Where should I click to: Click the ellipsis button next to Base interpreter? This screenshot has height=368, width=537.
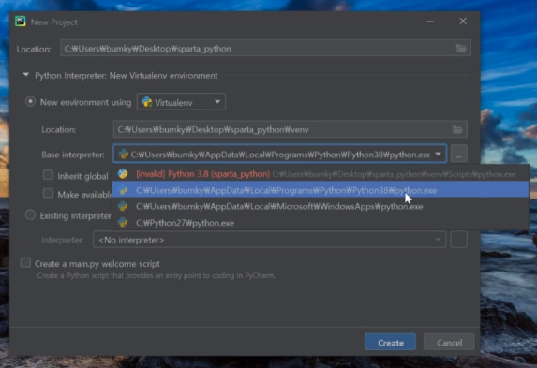pos(459,155)
